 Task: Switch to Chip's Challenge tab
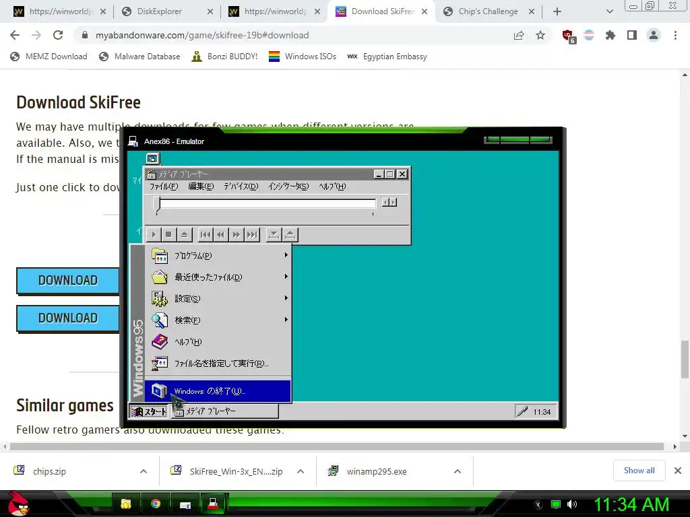[489, 11]
